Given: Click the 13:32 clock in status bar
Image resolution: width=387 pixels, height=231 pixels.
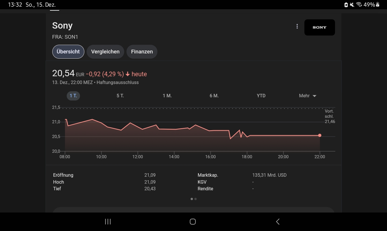Looking at the screenshot, I should (15, 5).
